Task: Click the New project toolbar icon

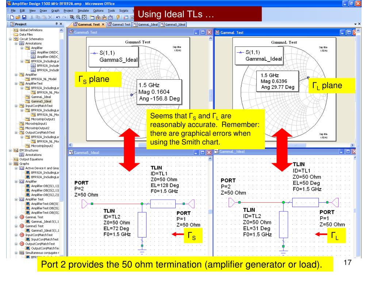Action: [x=12, y=17]
